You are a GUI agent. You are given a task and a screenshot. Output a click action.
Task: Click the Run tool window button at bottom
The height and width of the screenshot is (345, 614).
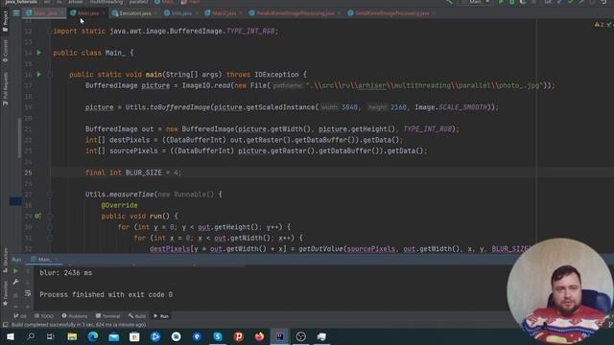161,316
